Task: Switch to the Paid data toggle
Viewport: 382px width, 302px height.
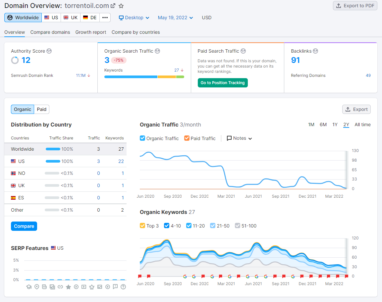Action: point(42,109)
